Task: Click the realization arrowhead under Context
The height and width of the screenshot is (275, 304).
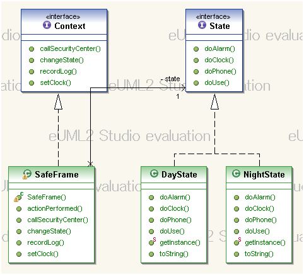Action: (x=58, y=101)
